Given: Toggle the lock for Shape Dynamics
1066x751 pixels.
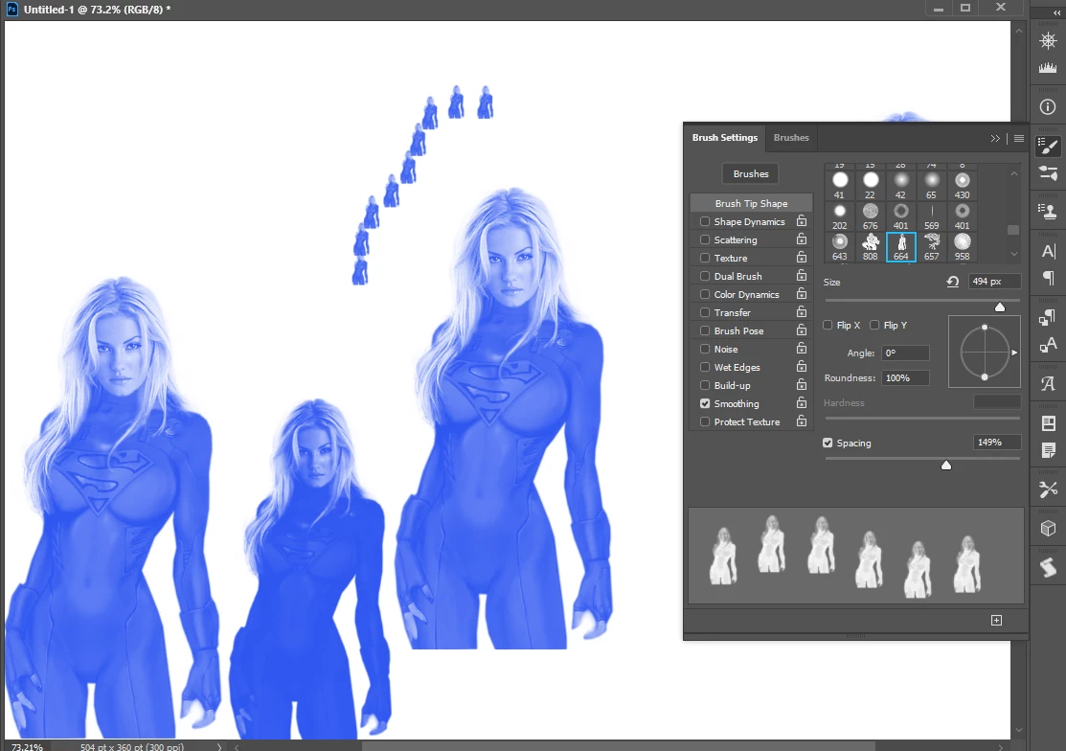Looking at the screenshot, I should click(802, 221).
